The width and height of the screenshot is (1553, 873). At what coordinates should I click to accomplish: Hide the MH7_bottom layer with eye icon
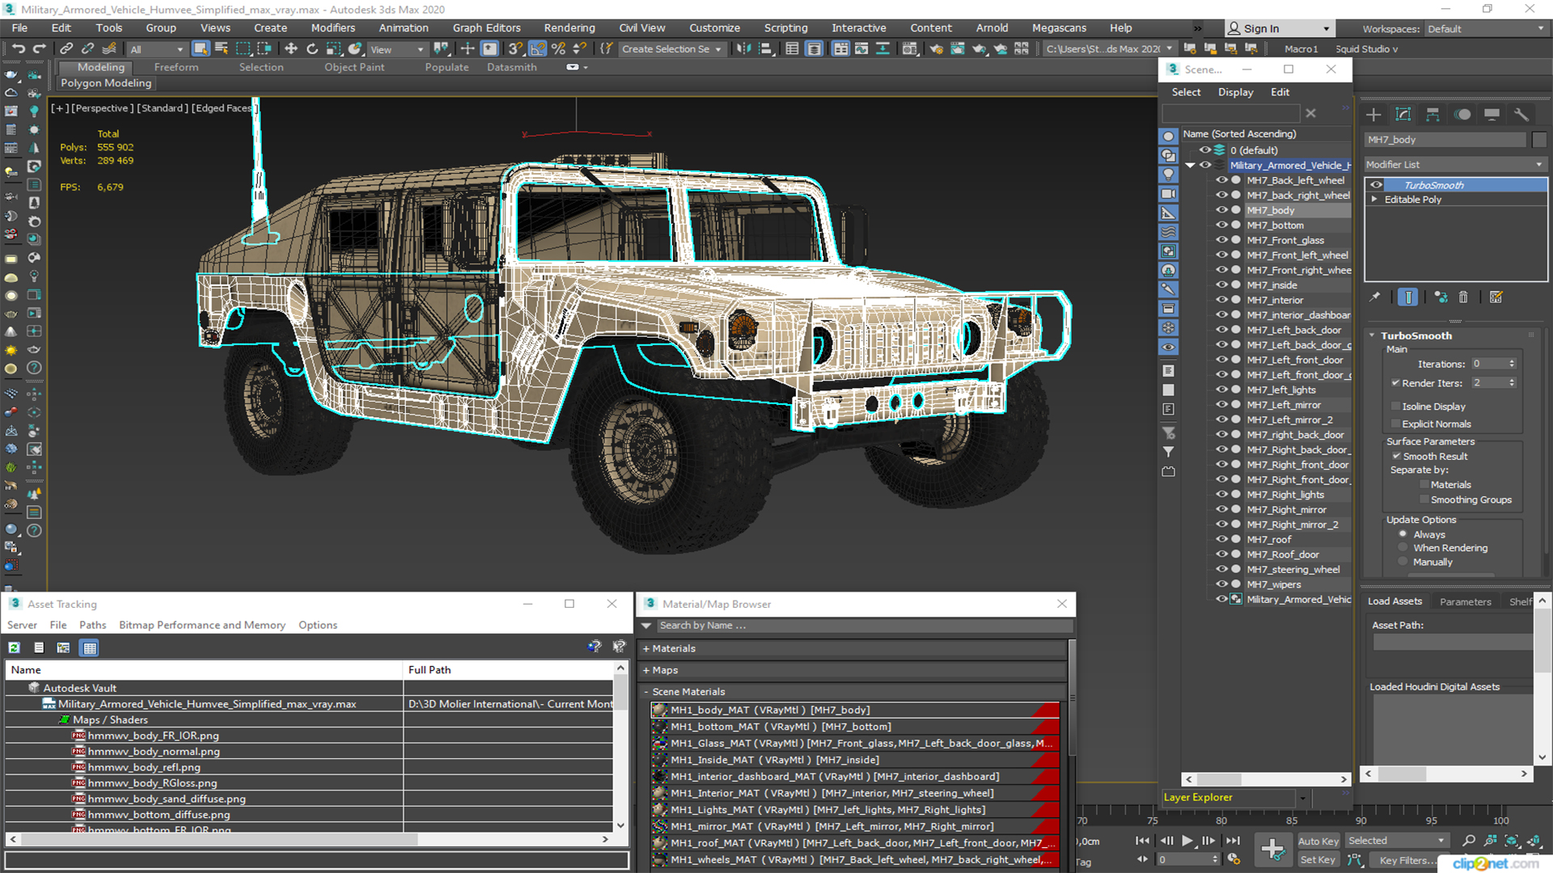pyautogui.click(x=1221, y=226)
